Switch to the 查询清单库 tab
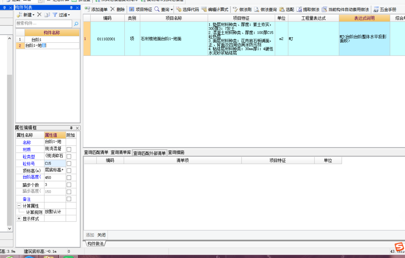The height and width of the screenshot is (258, 405). 121,152
